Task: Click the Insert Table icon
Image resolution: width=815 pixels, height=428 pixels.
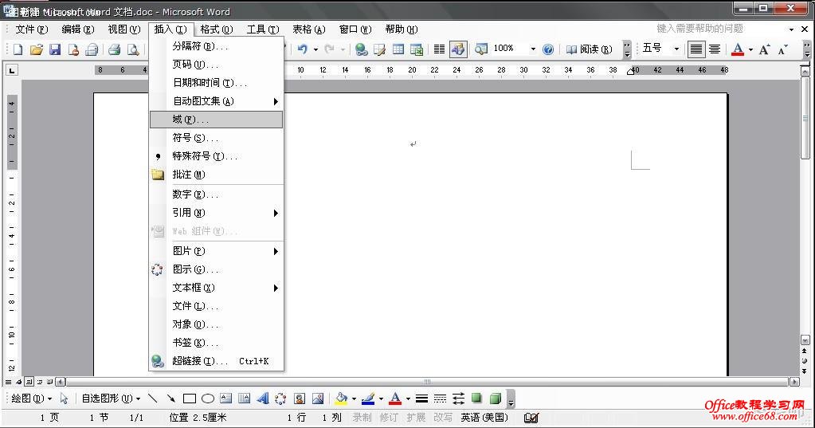Action: pyautogui.click(x=398, y=49)
